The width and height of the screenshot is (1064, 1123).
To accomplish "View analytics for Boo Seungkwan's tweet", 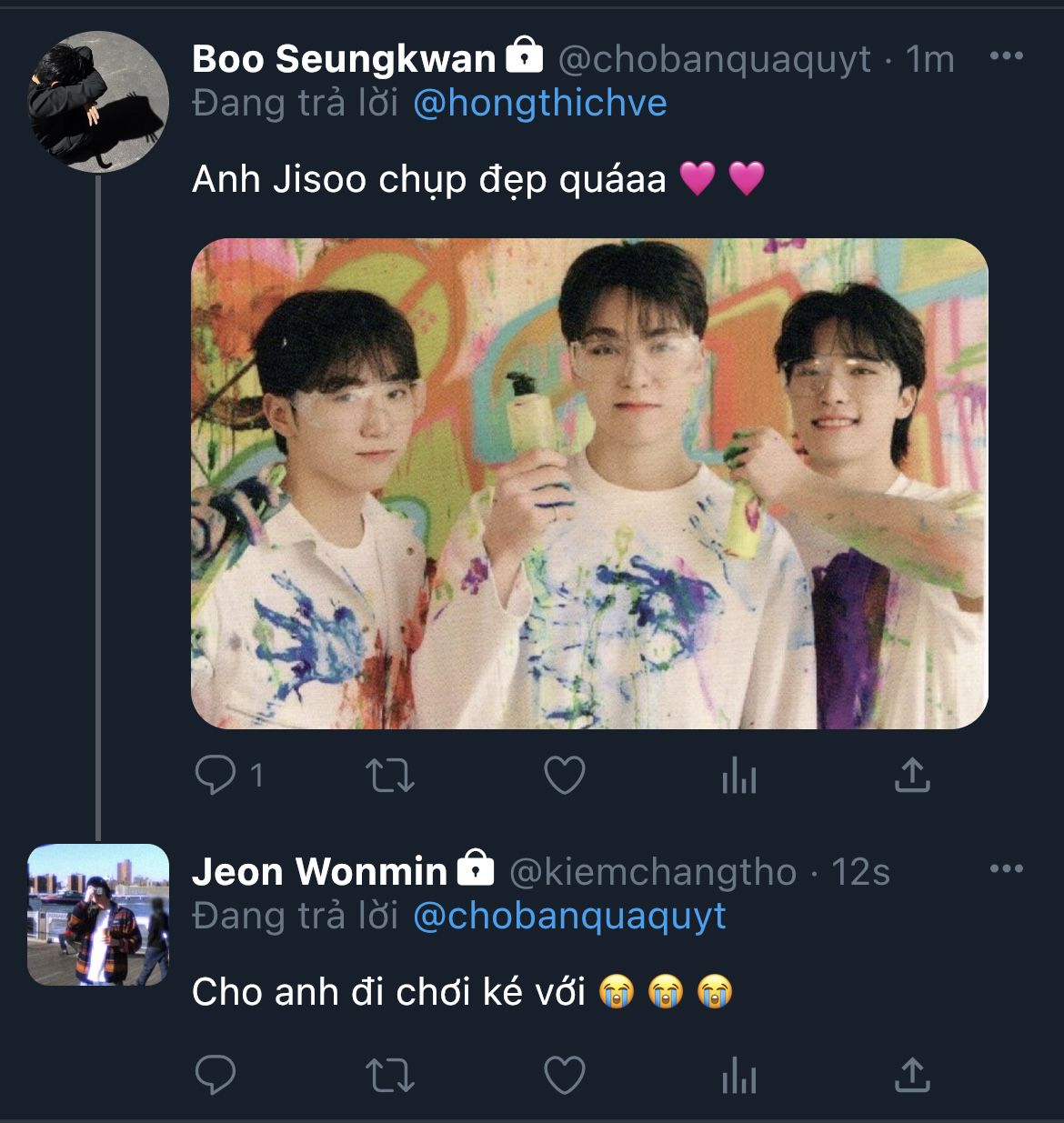I will (738, 777).
